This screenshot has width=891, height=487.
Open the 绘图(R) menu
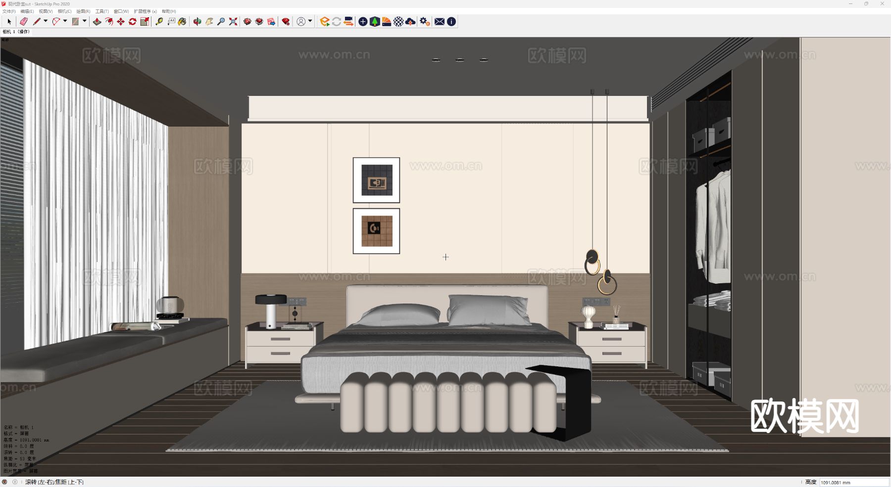coord(83,11)
